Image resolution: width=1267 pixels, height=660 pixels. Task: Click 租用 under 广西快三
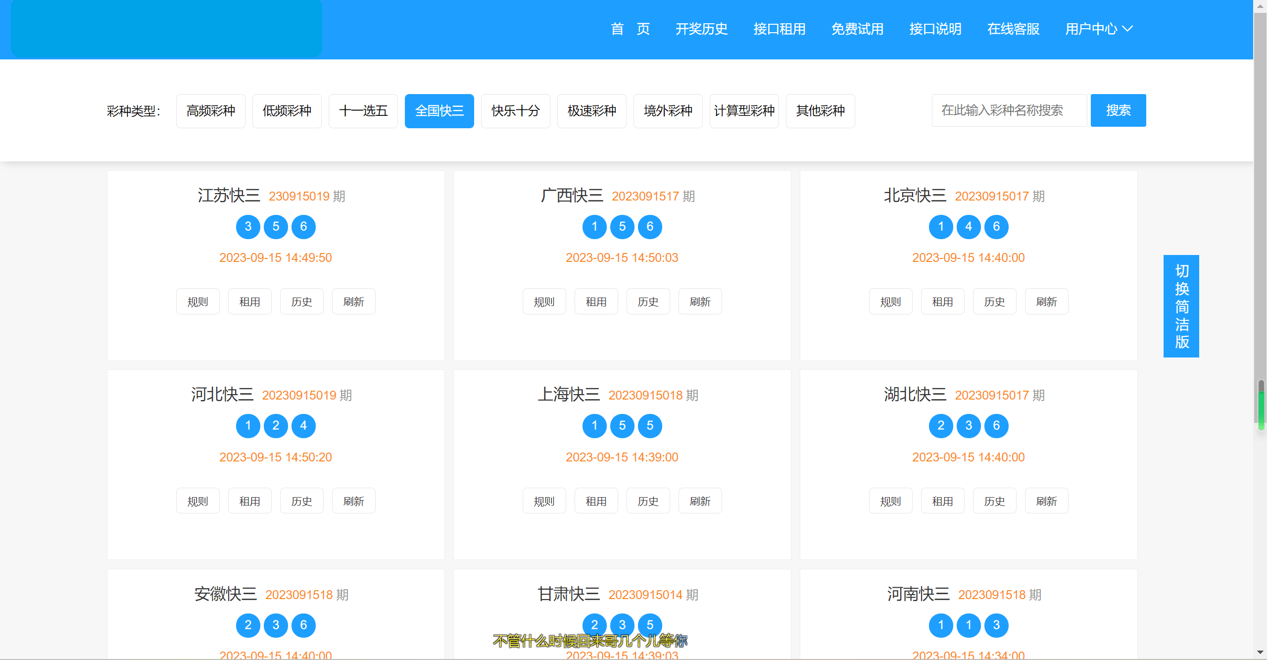tap(596, 302)
